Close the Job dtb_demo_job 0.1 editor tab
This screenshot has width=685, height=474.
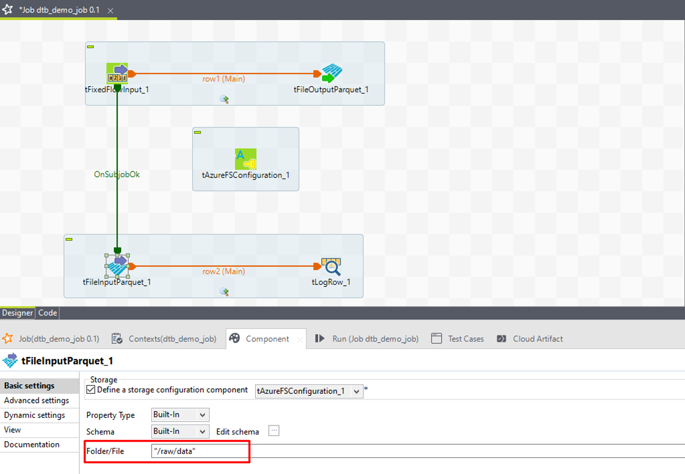110,11
